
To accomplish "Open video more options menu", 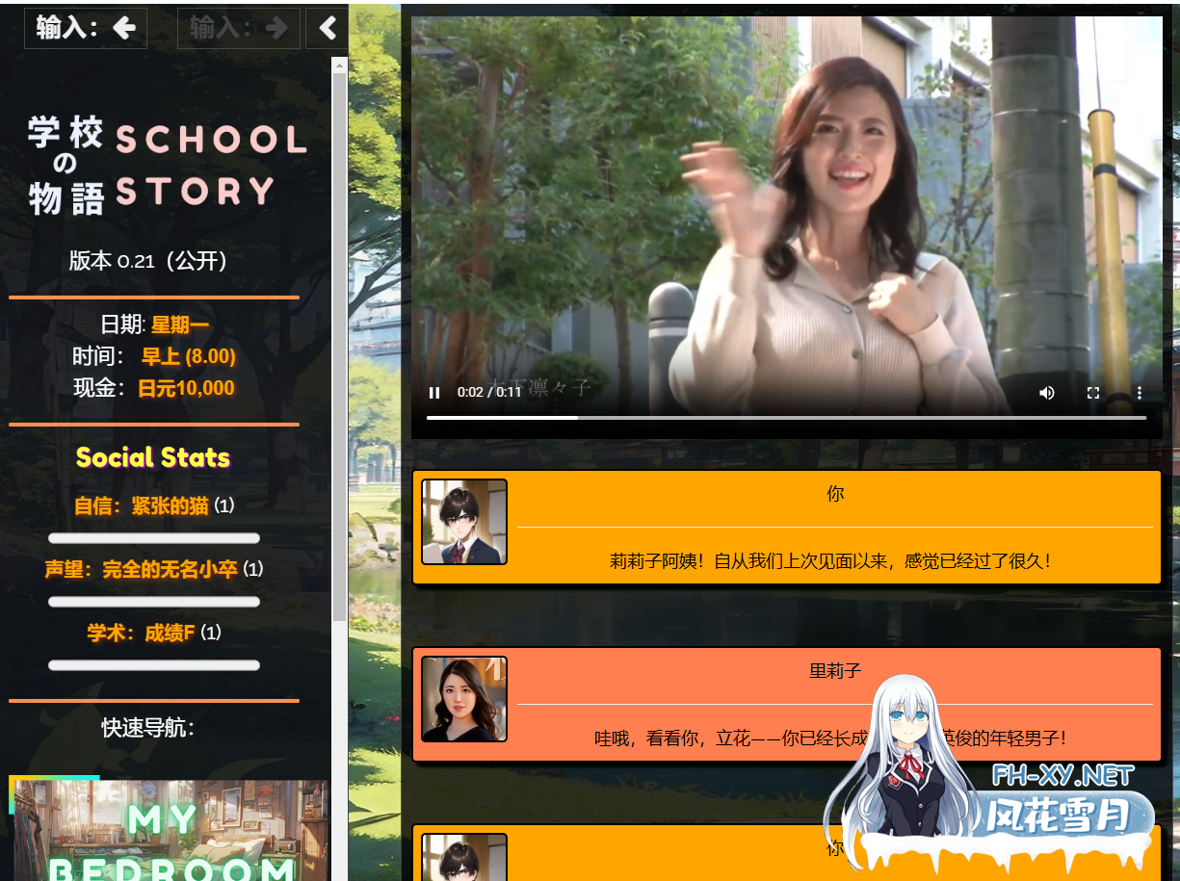I will click(x=1139, y=393).
